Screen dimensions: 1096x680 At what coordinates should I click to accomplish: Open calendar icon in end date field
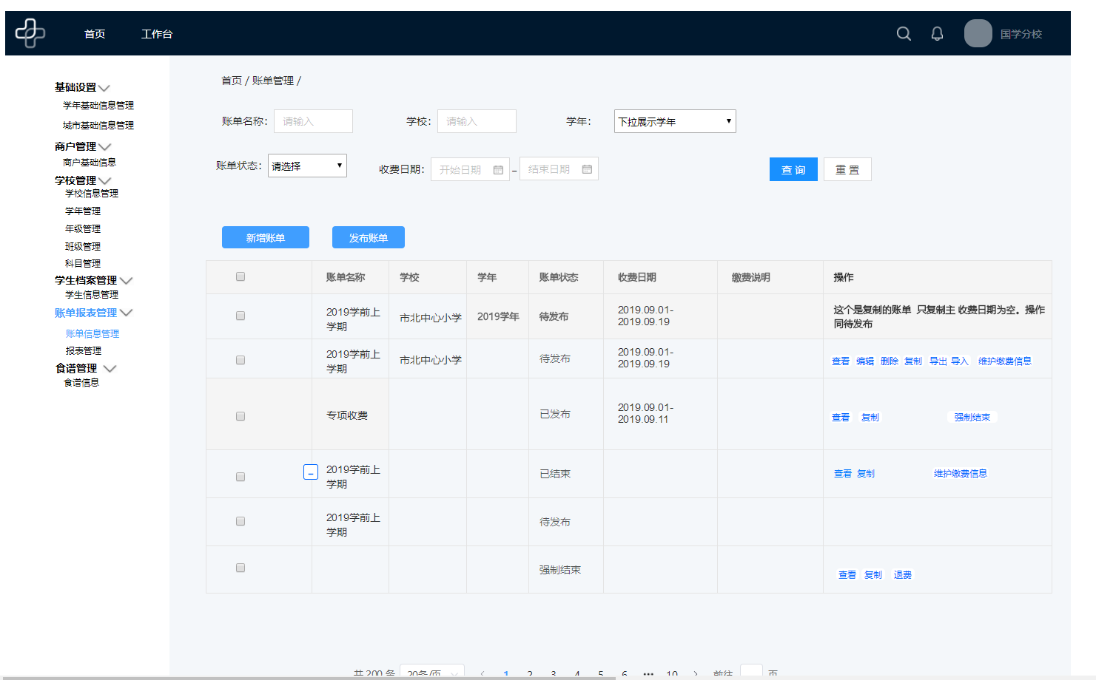click(x=587, y=169)
